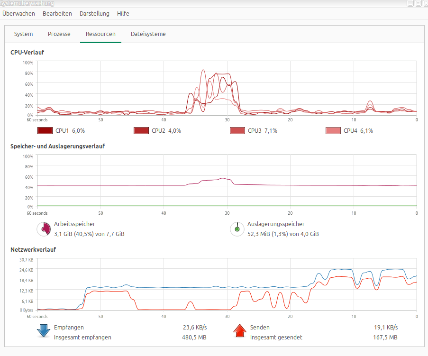Click the Arbeitsspeicher pie chart icon
The image size is (428, 356).
point(44,229)
